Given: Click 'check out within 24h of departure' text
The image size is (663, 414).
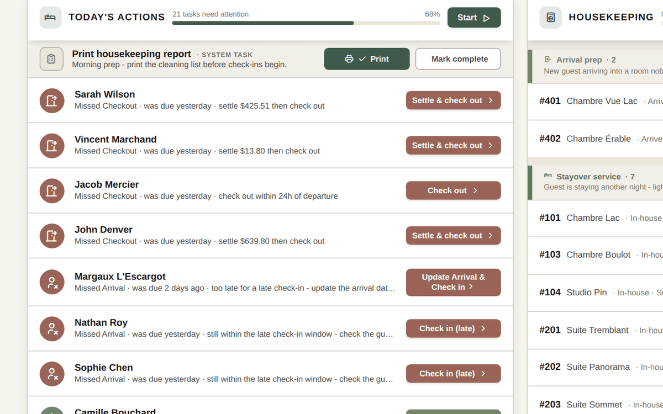Looking at the screenshot, I should (x=278, y=196).
